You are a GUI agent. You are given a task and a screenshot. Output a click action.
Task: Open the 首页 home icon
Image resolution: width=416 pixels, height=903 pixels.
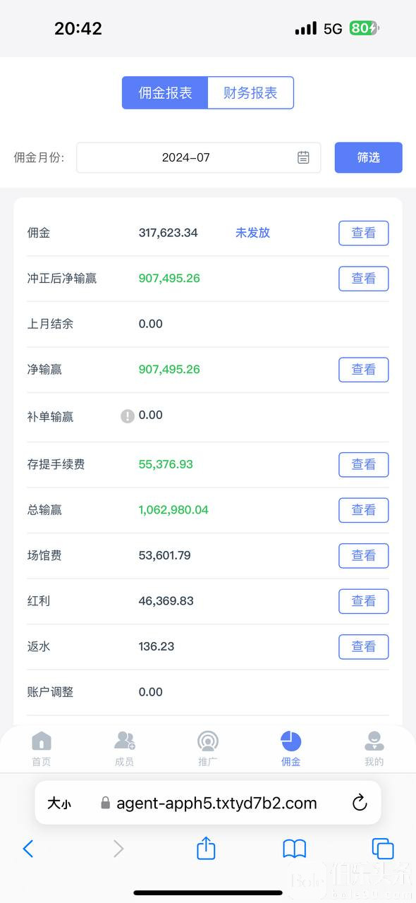(x=42, y=741)
